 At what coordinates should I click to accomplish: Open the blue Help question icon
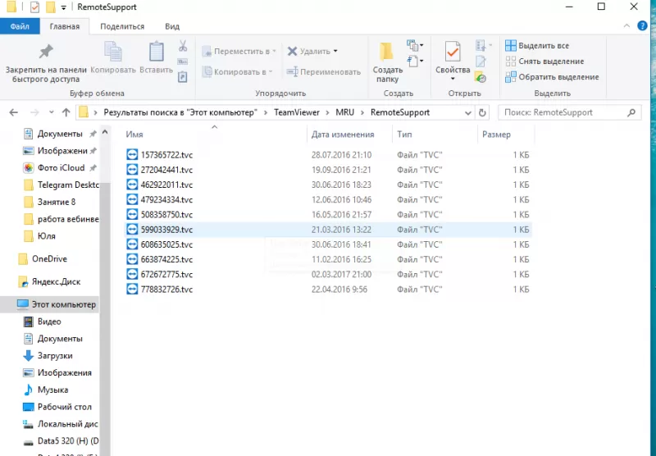point(642,26)
